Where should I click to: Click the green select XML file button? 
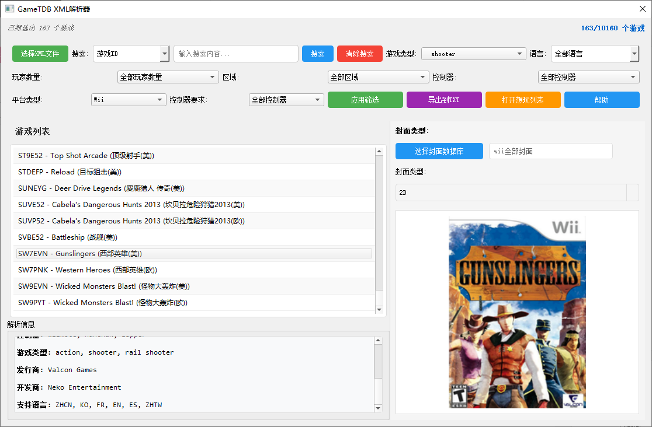tap(40, 54)
